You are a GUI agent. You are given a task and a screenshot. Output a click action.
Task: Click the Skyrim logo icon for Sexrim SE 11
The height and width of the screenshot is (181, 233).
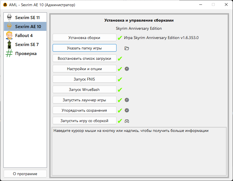[x=9, y=17]
